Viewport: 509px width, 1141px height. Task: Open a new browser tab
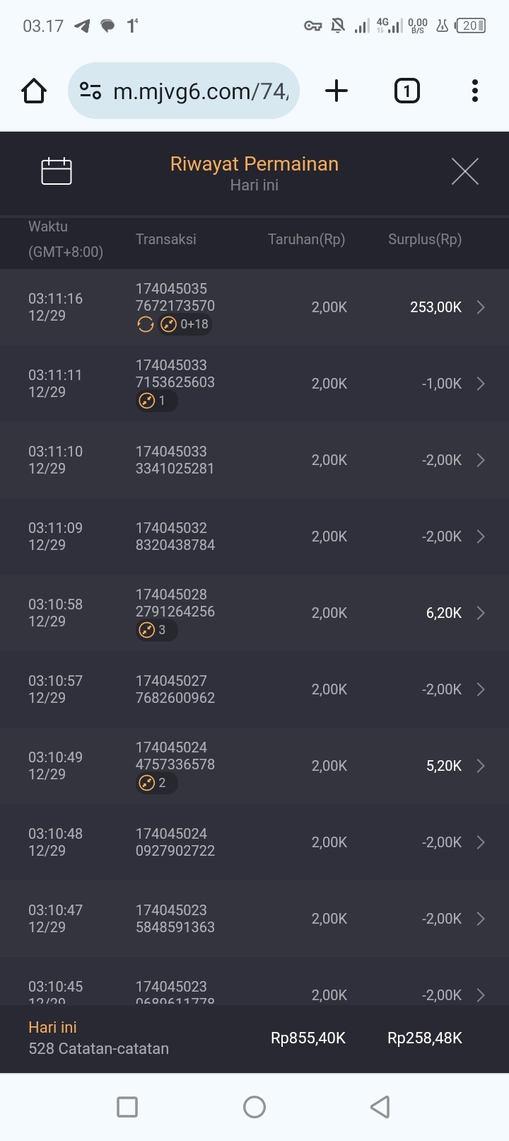point(337,91)
